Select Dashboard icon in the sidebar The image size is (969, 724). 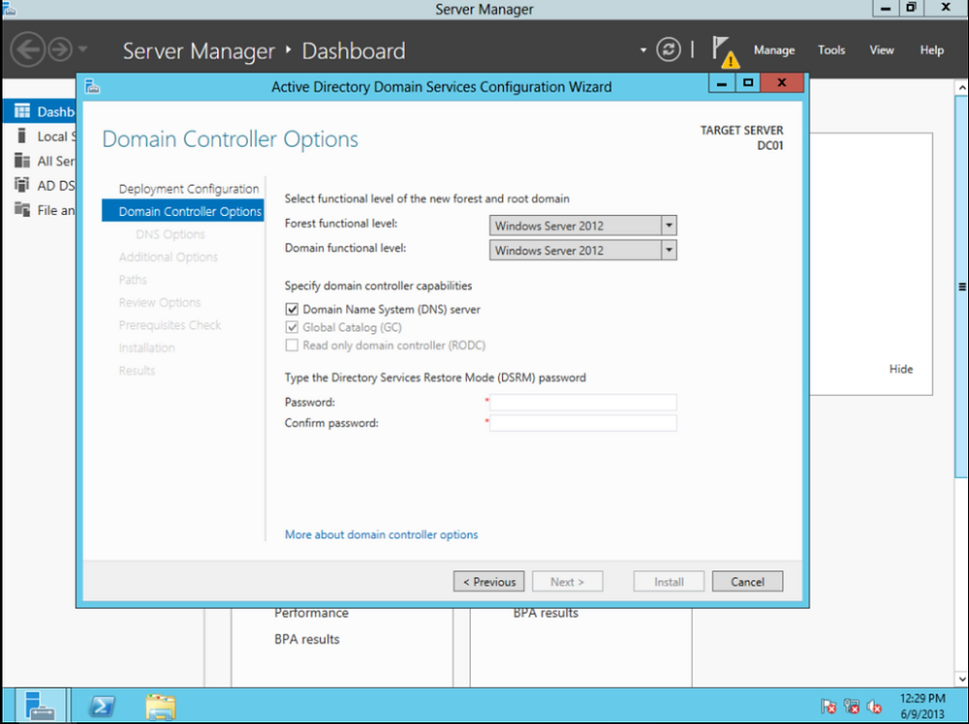(22, 111)
